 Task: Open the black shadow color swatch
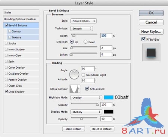pyautogui.click(x=109, y=112)
